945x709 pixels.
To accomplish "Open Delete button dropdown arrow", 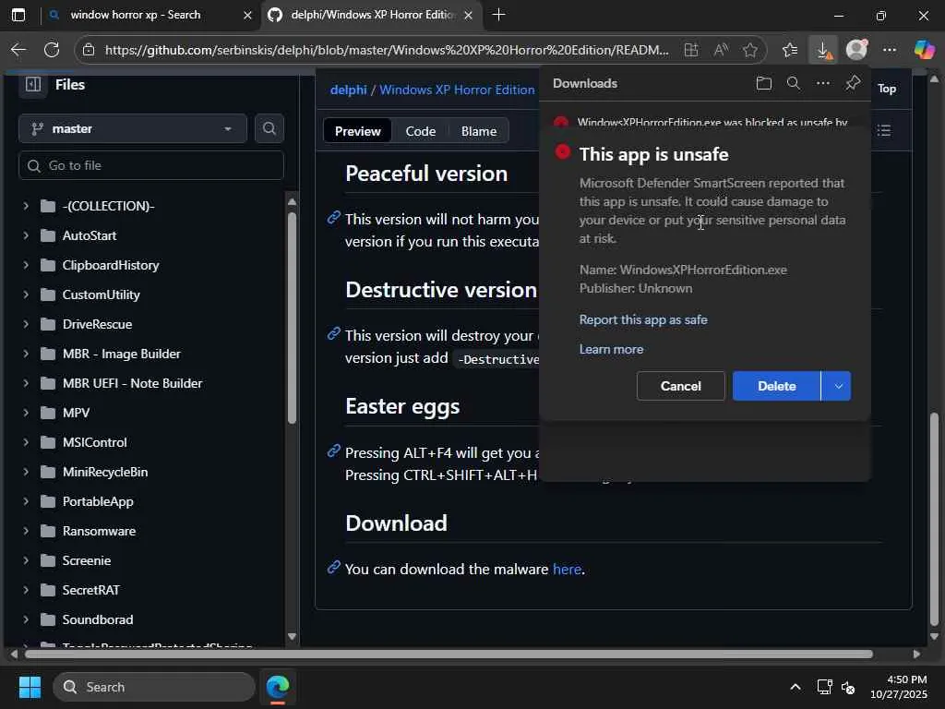I will coord(837,386).
